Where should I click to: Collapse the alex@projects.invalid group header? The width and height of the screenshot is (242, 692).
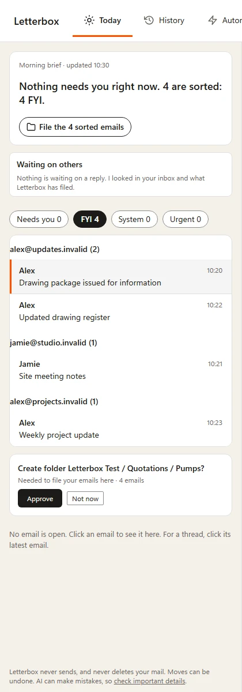[54, 401]
